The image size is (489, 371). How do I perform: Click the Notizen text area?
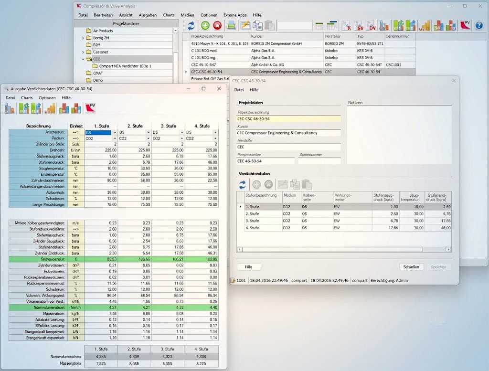(x=399, y=135)
